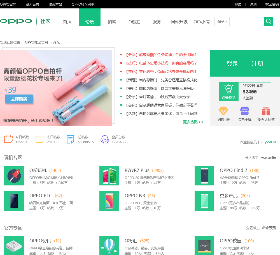Open the O粉玩机 forum title

[38, 170]
